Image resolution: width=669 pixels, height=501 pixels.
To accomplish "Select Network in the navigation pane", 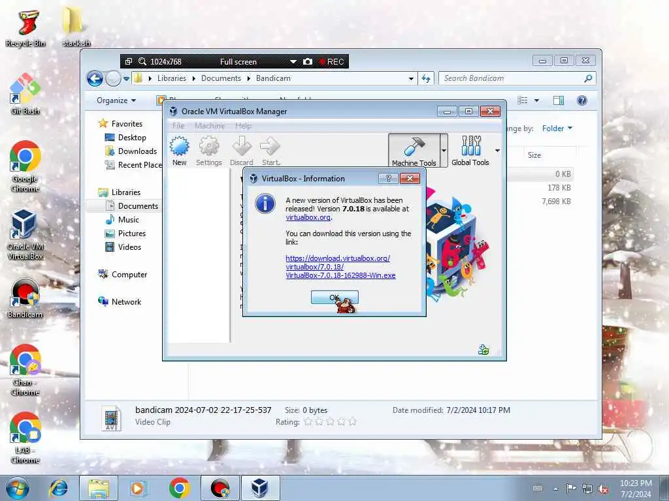I will pos(120,301).
